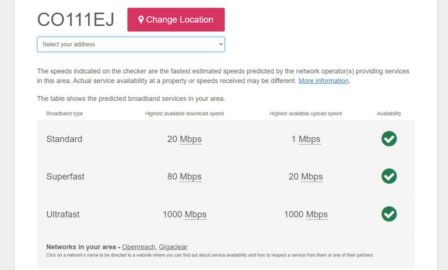Click the Change Location button

click(176, 19)
